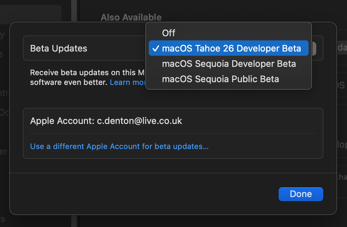
Task: Click the Beta Updates popup button edge
Action: 314,48
